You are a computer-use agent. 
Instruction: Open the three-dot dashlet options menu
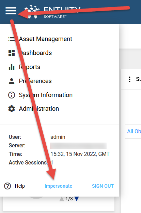click(x=129, y=79)
